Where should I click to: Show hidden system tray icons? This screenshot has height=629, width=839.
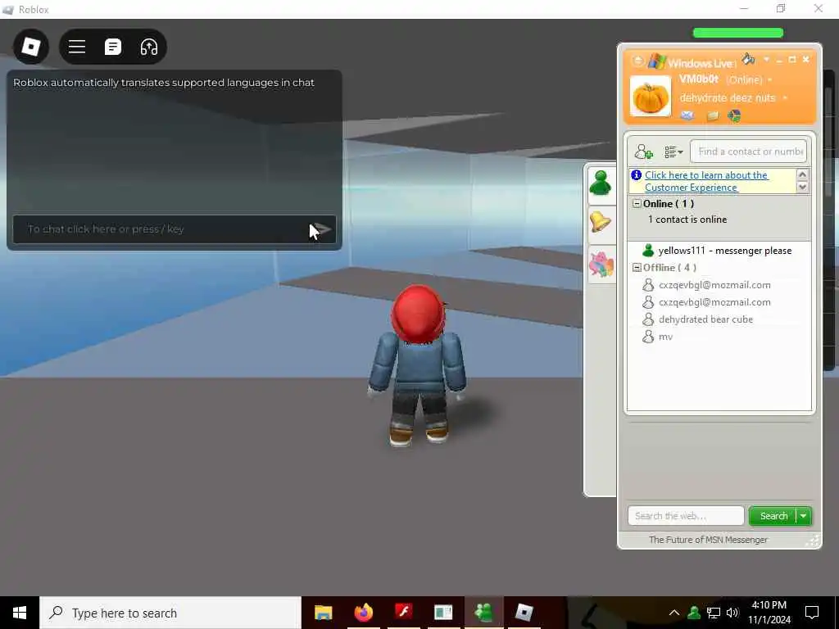674,613
